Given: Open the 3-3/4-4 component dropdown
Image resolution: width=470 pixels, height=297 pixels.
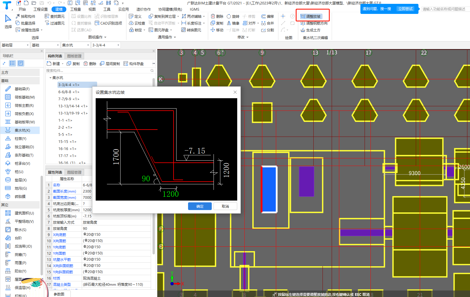Looking at the screenshot, I should click(106, 45).
